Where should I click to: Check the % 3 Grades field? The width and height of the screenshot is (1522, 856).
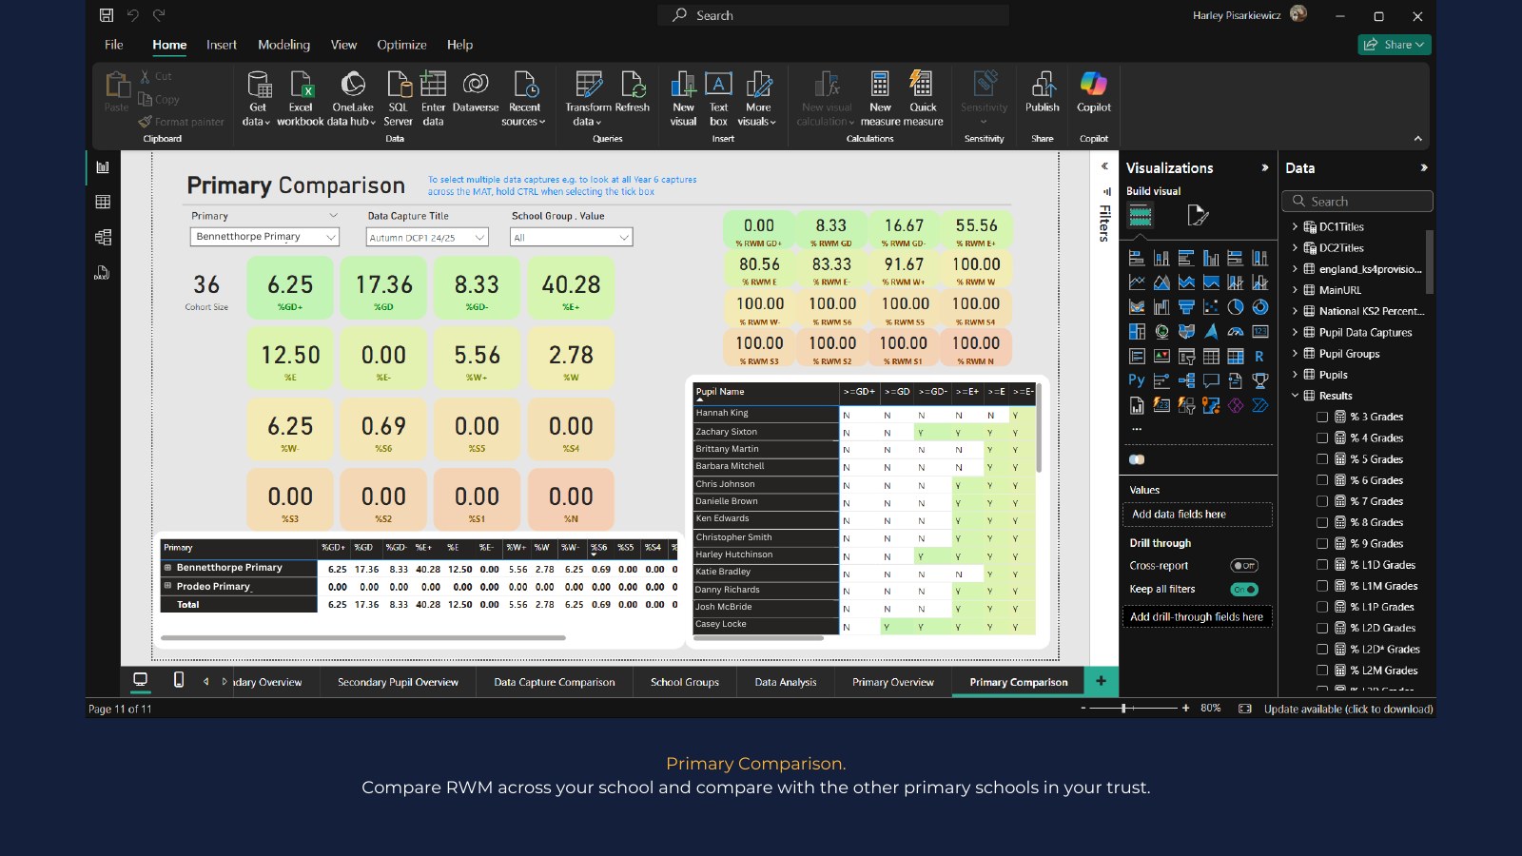click(x=1322, y=417)
